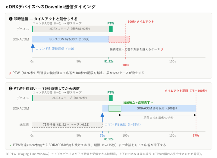This screenshot has height=158, width=217.
Task: Click the red label タイムアウト期限（75＋100秒）
Action: (x=186, y=91)
